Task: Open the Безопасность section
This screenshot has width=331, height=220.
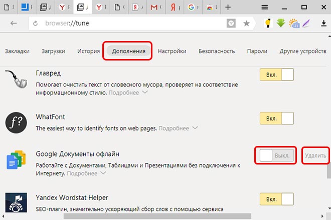Action: click(217, 51)
